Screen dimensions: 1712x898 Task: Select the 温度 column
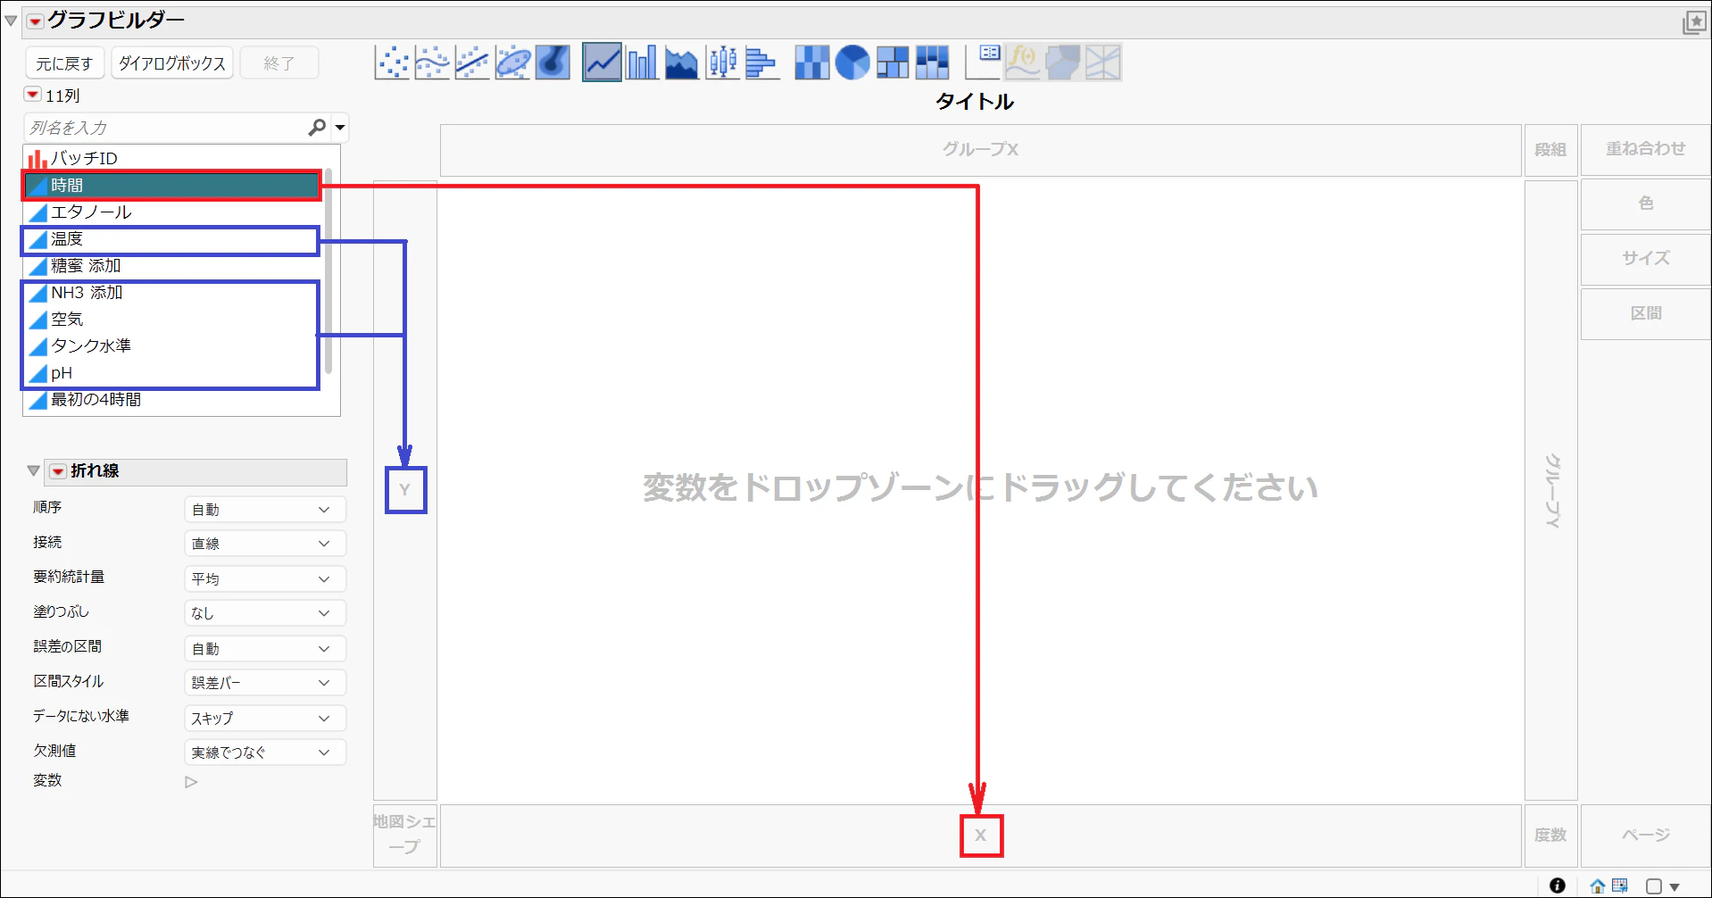(174, 238)
